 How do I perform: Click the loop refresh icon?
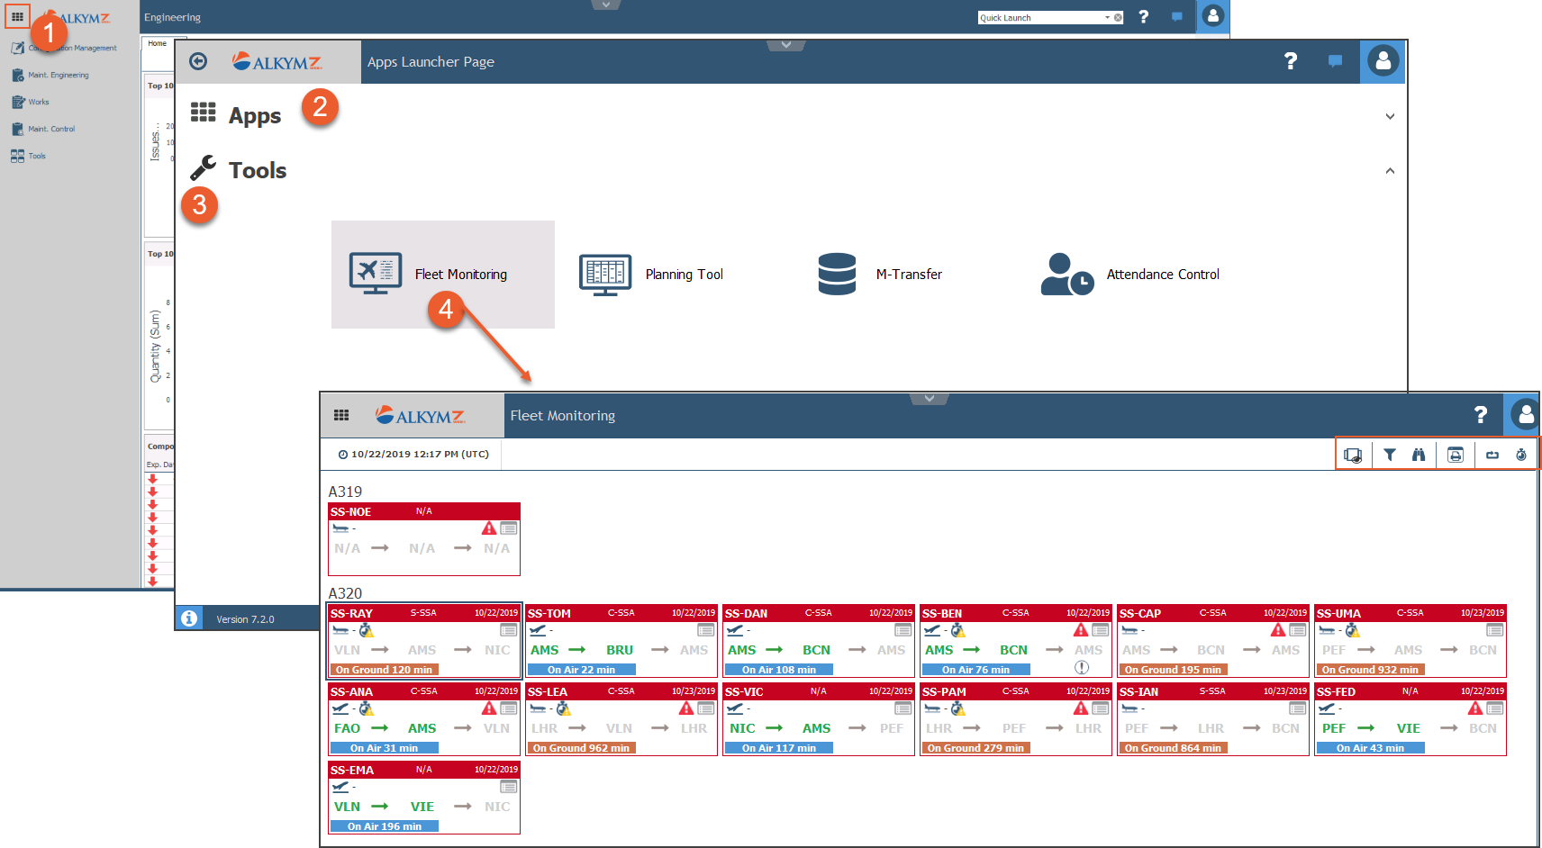point(1492,455)
